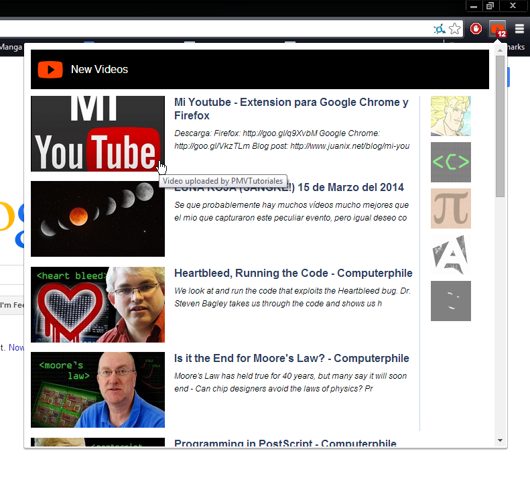This screenshot has height=480, width=530.
Task: Open the Chrome hamburger menu
Action: (x=519, y=29)
